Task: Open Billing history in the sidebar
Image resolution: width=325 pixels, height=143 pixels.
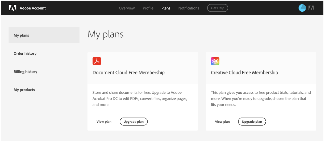Action: (25, 72)
